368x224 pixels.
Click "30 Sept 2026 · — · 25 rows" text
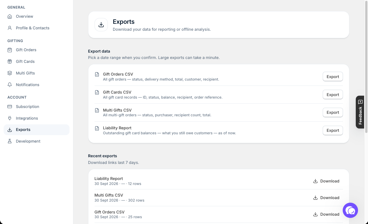[x=118, y=217]
